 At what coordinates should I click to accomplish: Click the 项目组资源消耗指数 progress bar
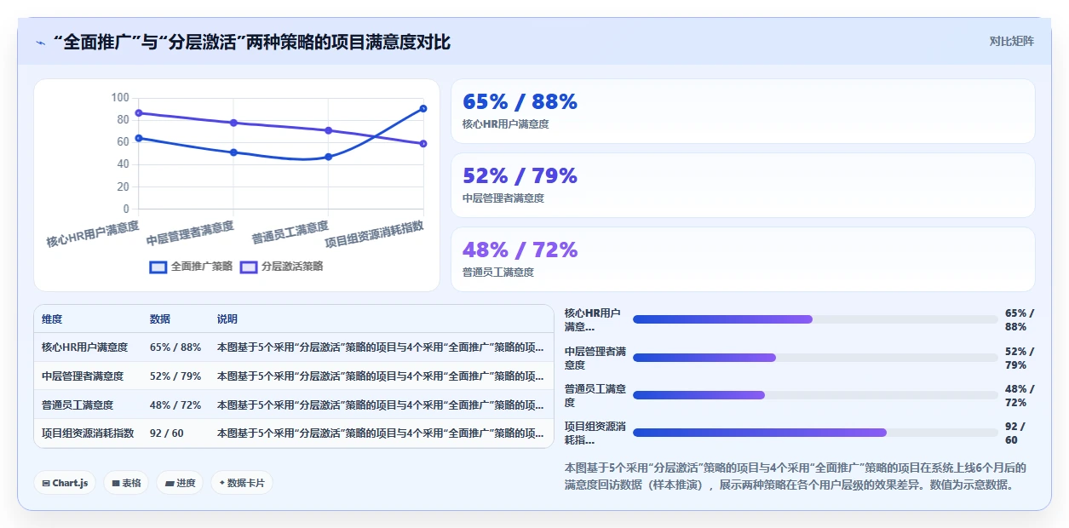[x=815, y=433]
